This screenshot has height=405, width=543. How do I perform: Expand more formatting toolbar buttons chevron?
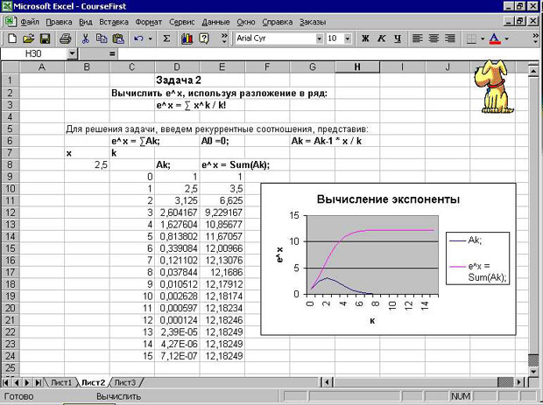click(x=535, y=38)
